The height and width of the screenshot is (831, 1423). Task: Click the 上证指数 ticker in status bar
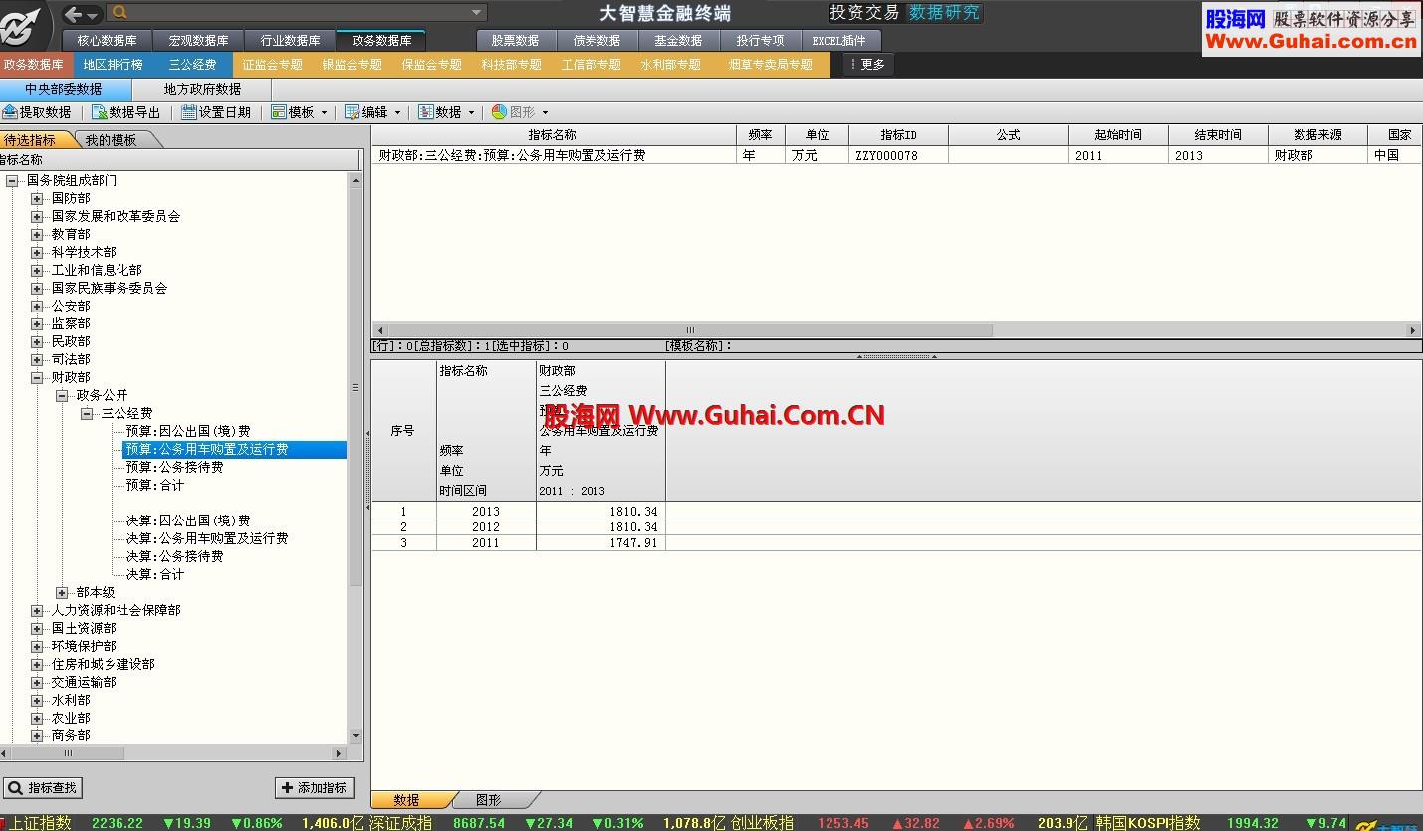(x=41, y=823)
